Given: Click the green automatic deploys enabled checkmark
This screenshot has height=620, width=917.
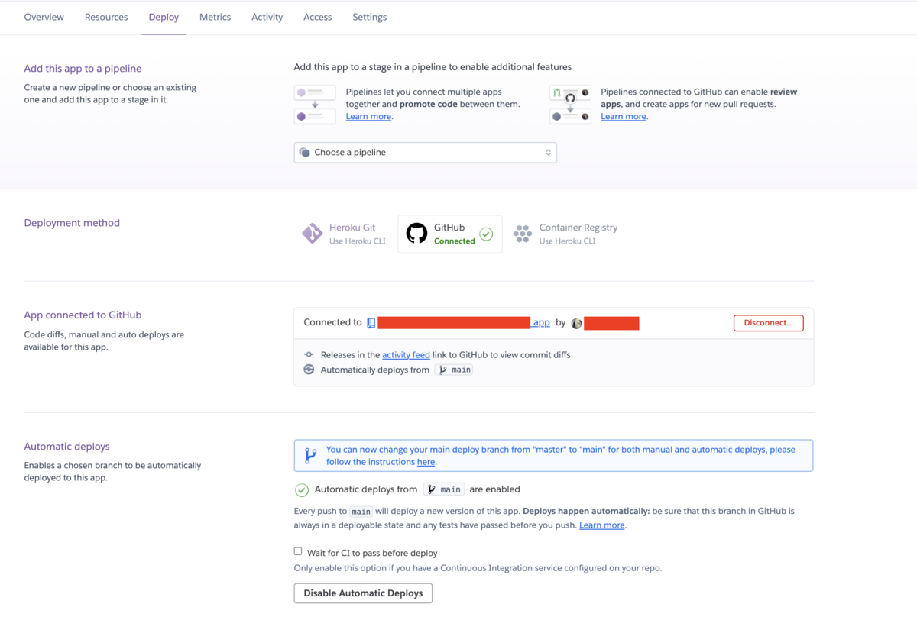Looking at the screenshot, I should pyautogui.click(x=302, y=490).
